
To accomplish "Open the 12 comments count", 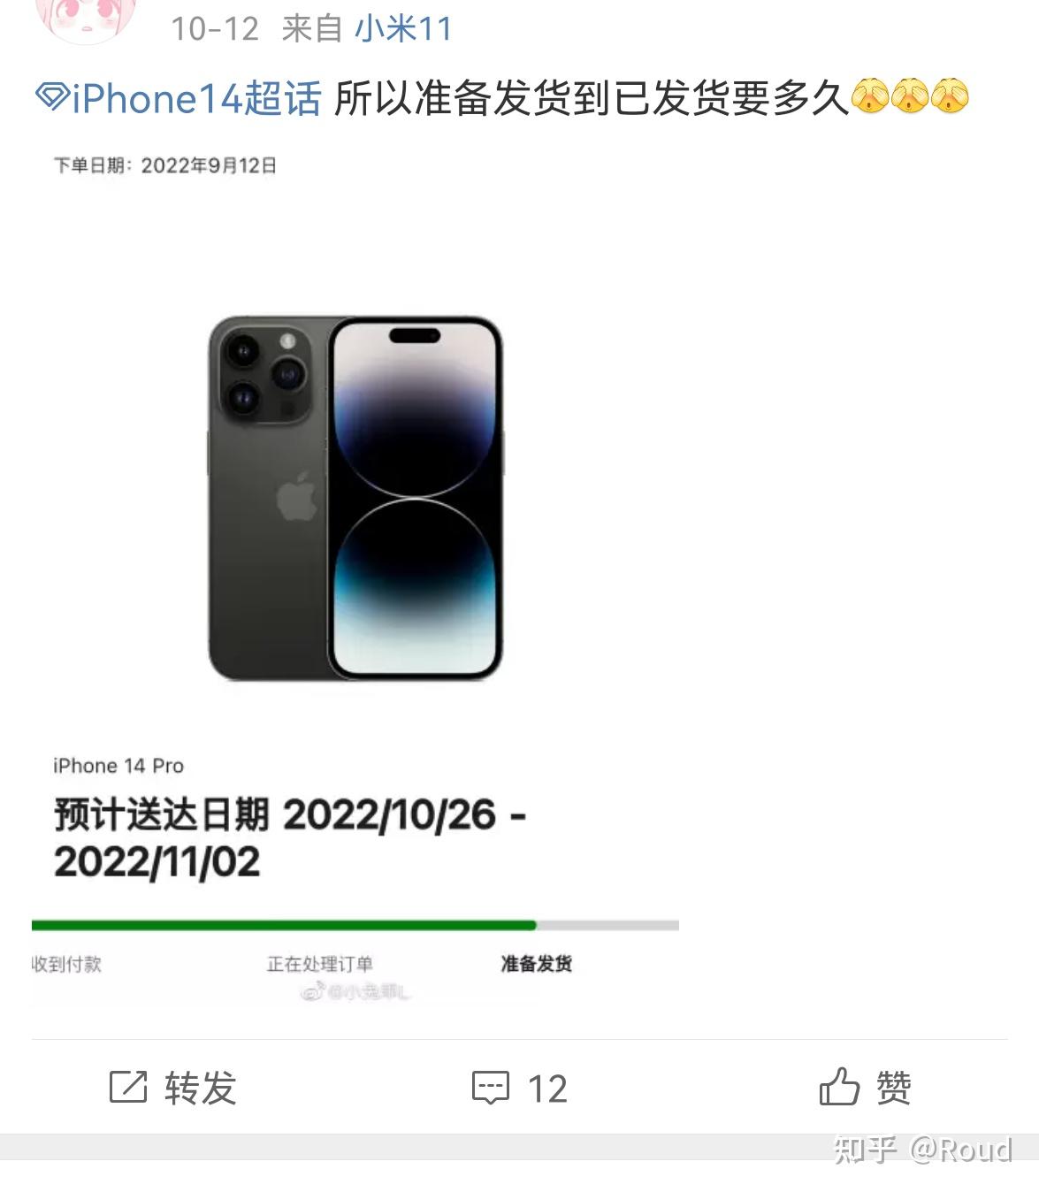I will pos(547,1089).
